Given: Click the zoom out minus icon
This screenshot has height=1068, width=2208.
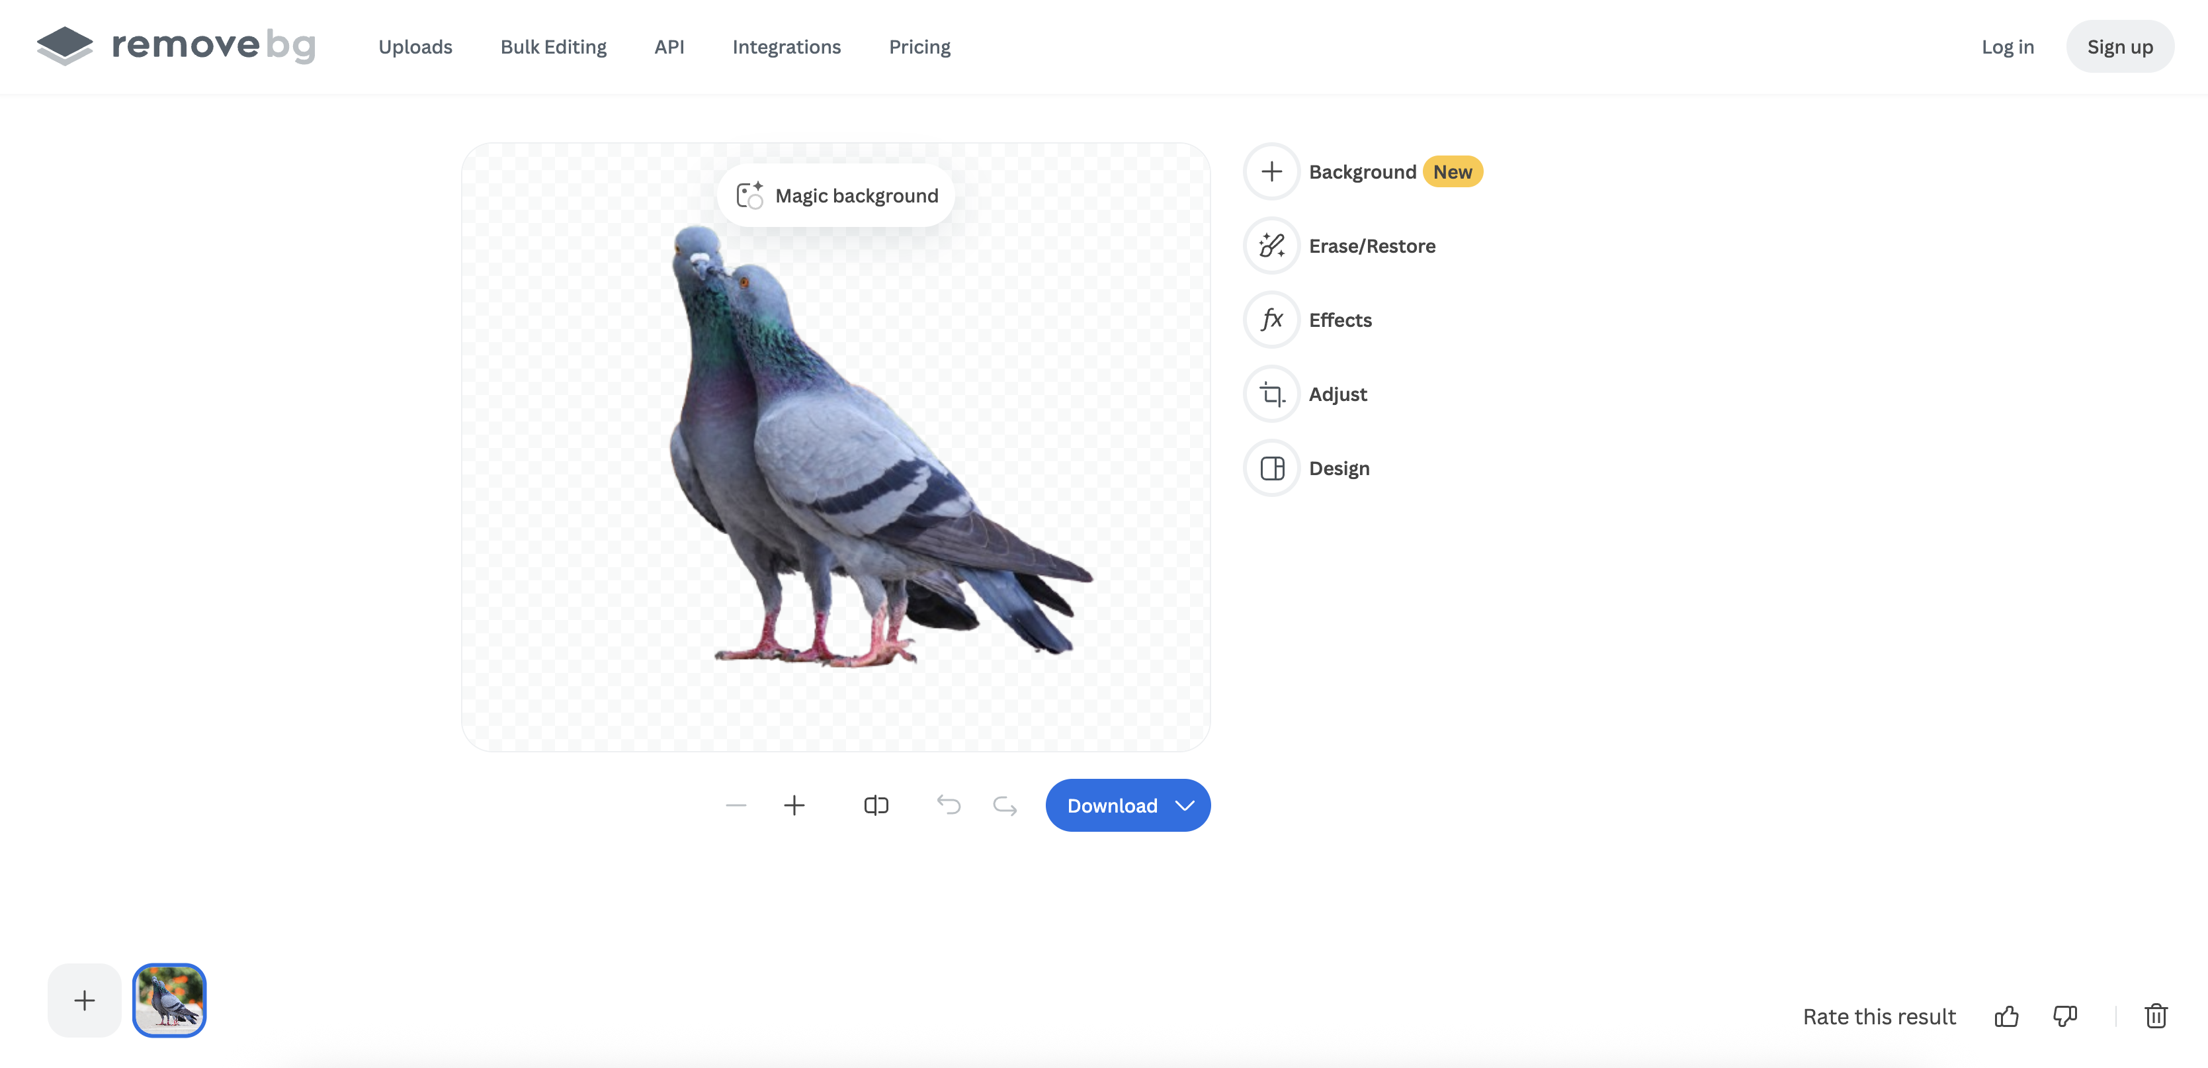Looking at the screenshot, I should click(x=736, y=806).
